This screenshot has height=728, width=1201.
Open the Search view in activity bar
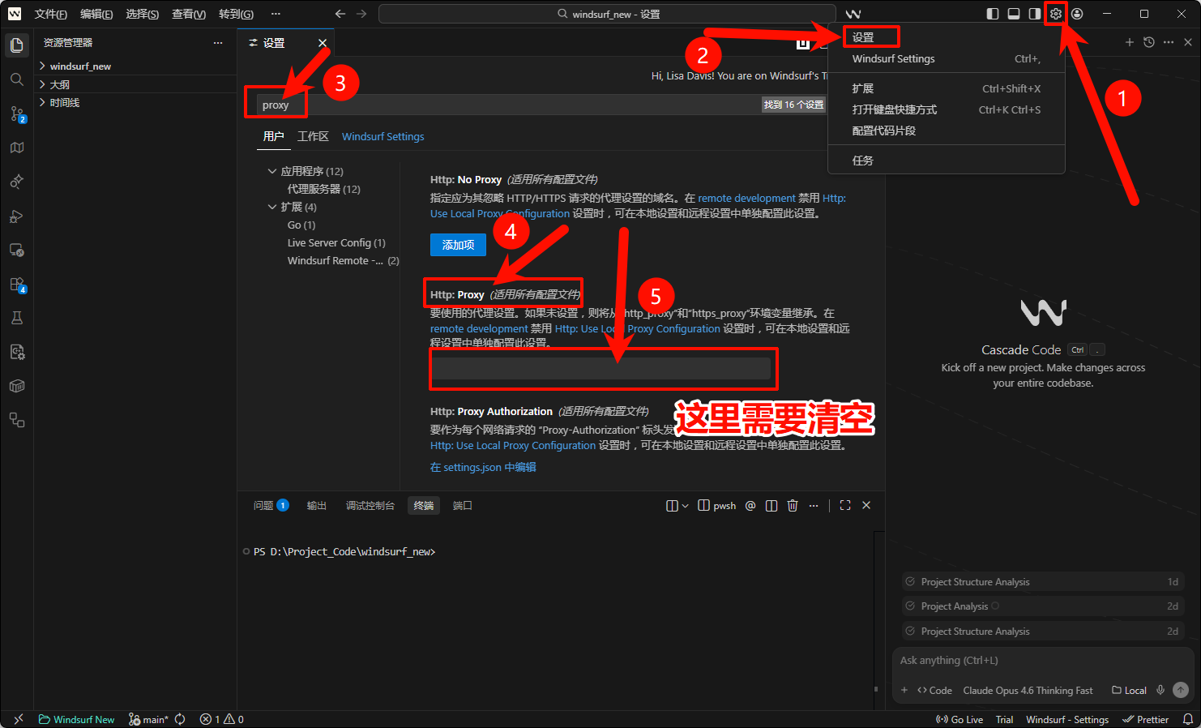coord(16,79)
